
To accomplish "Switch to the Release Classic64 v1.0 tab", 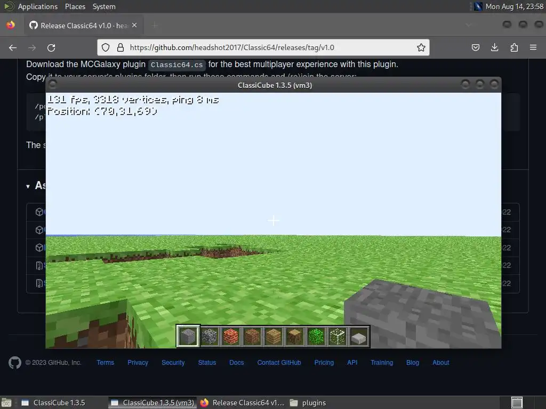I will [x=84, y=26].
